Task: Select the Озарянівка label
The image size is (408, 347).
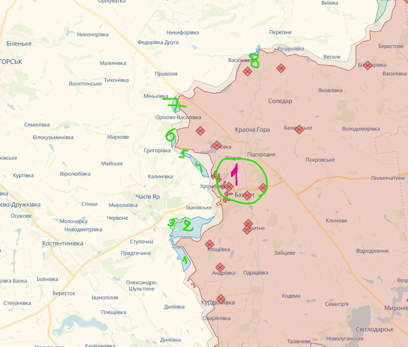Action: click(216, 318)
